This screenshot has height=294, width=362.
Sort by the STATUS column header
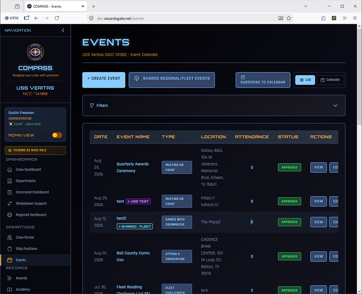tap(288, 137)
